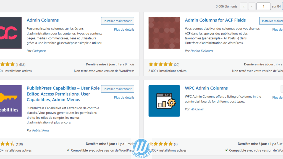Click the (1 636) rating count
Viewport: 283px width, 159px height.
point(20,65)
